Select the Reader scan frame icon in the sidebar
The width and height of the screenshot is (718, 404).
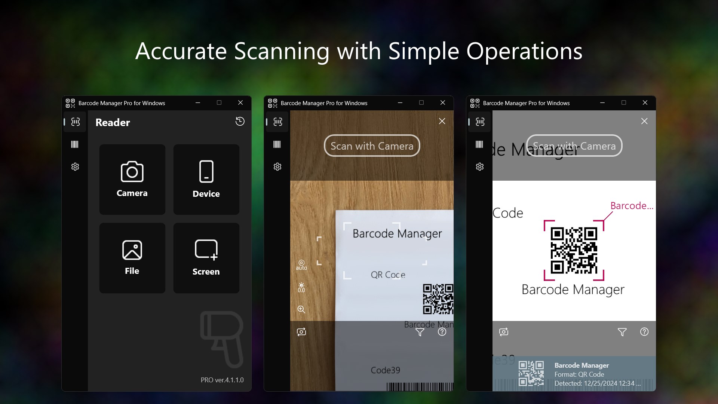[x=74, y=122]
